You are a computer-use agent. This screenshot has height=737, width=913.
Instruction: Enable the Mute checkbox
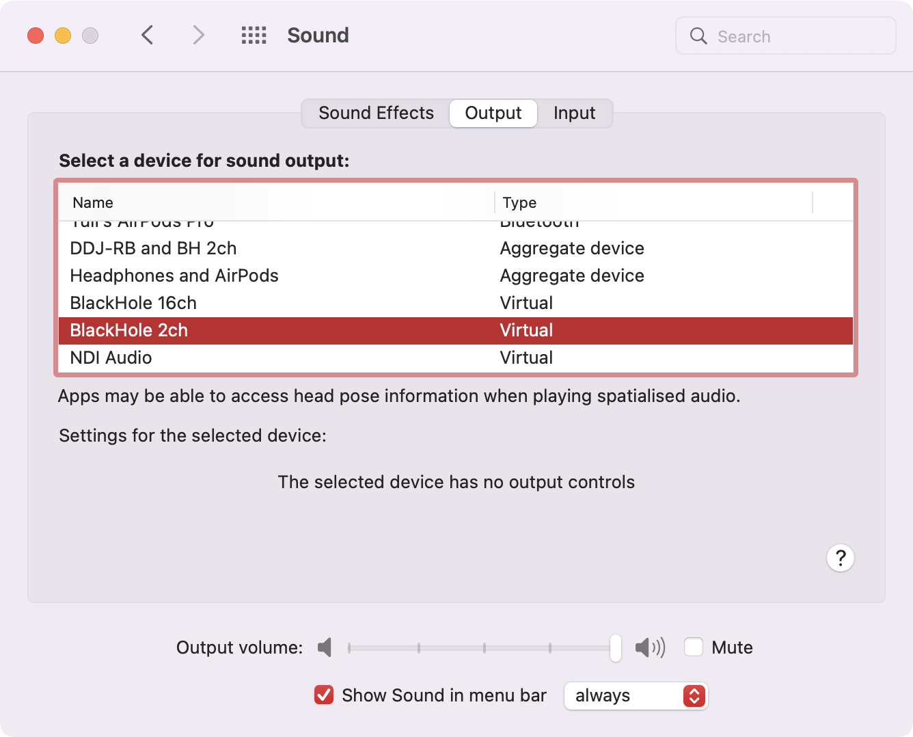(x=694, y=647)
